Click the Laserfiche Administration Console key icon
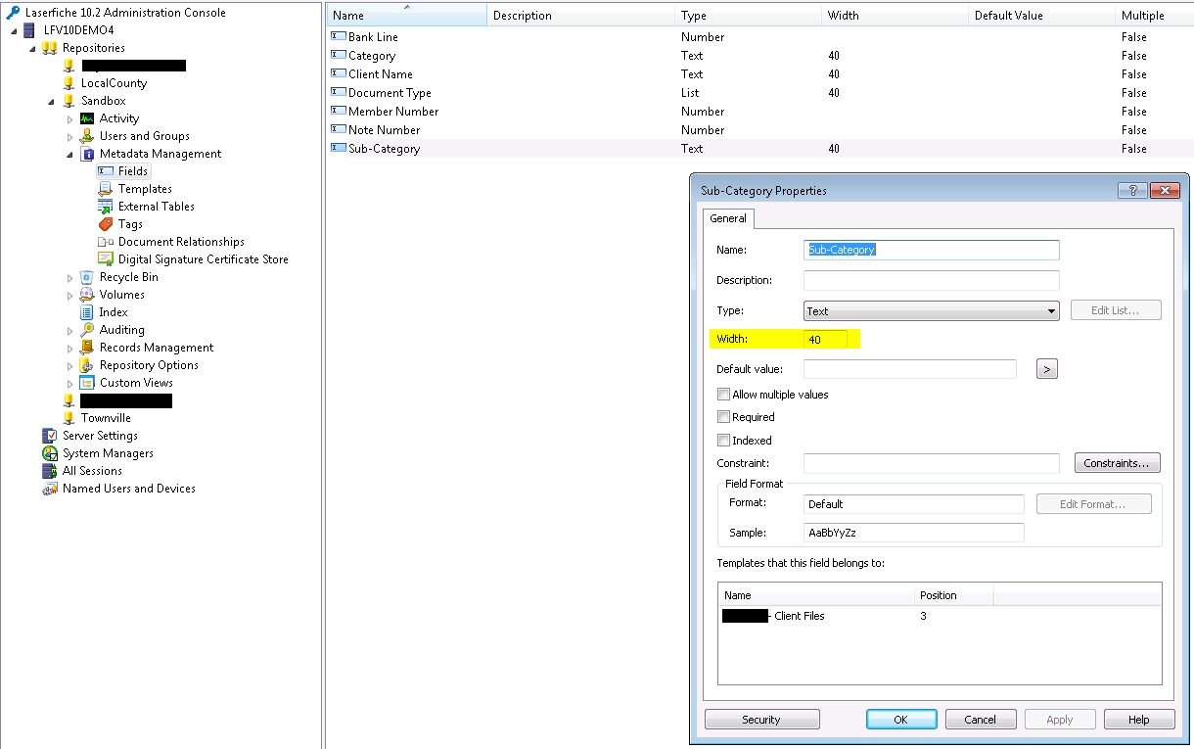Screen dimensions: 1194x749 pyautogui.click(x=13, y=13)
